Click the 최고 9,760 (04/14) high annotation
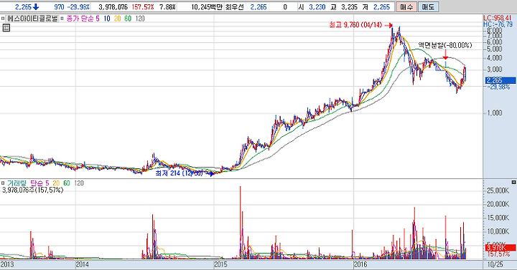Viewport: 517px width, 270px height. (355, 25)
